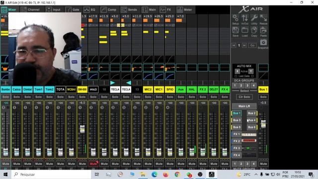The height and width of the screenshot is (179, 318).
Task: Open the Utility wrench icon
Action: point(254,19)
